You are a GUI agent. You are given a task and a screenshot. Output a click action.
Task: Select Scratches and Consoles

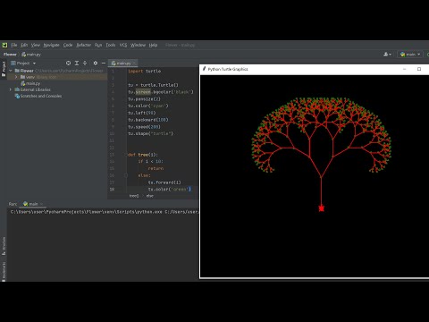click(38, 96)
